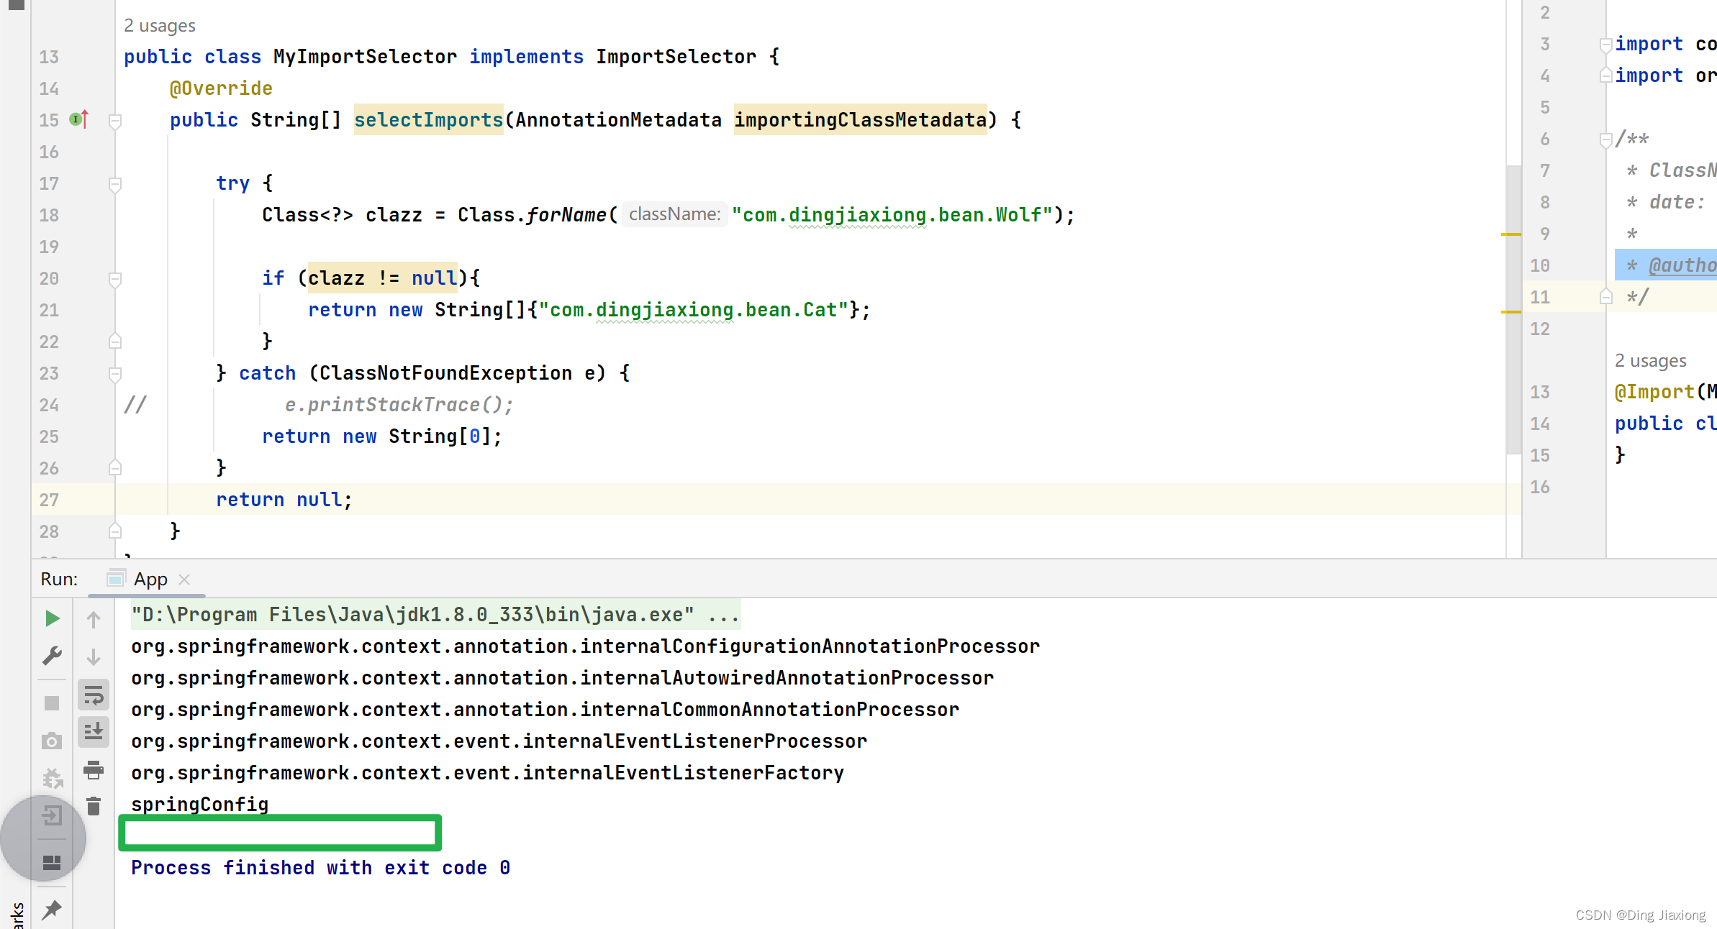
Task: Open '2 usages' hint in right editor
Action: 1650,361
